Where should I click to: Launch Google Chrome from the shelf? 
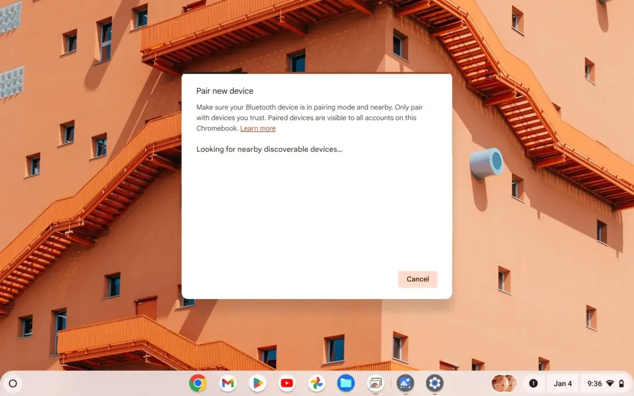click(x=198, y=383)
